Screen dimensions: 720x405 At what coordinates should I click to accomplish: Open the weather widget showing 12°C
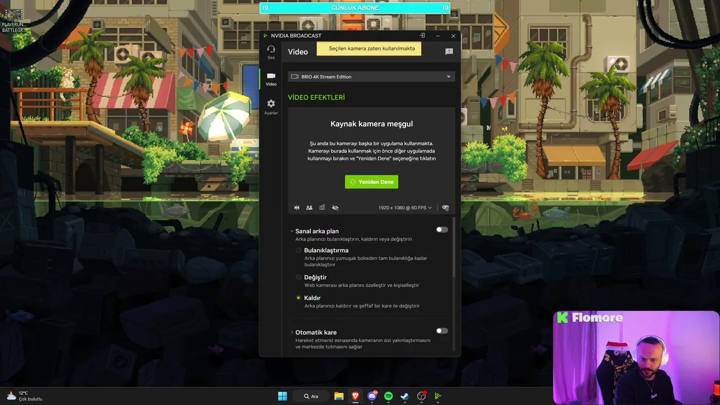click(x=24, y=396)
